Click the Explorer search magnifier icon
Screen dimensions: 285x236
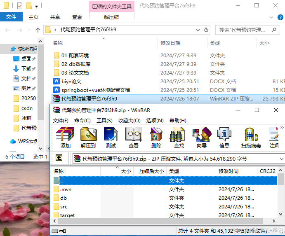tap(274, 30)
